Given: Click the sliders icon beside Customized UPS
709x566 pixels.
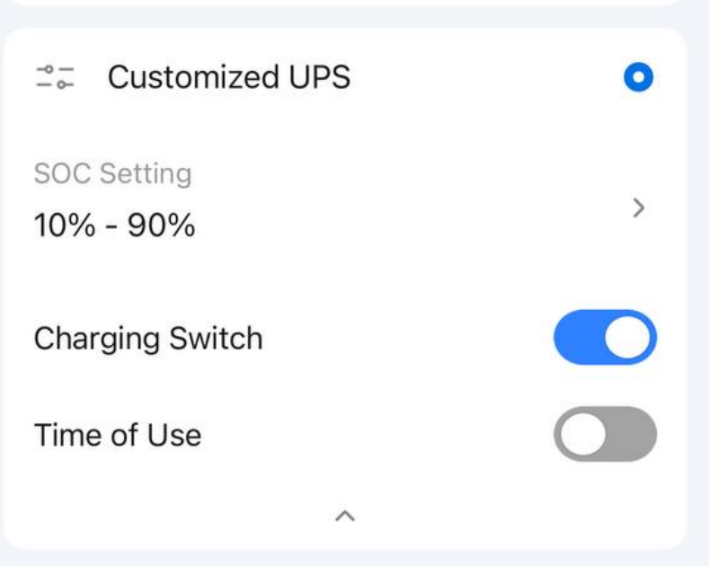Looking at the screenshot, I should click(56, 77).
